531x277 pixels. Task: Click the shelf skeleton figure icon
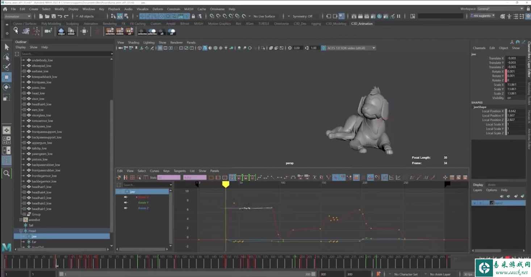[36, 31]
